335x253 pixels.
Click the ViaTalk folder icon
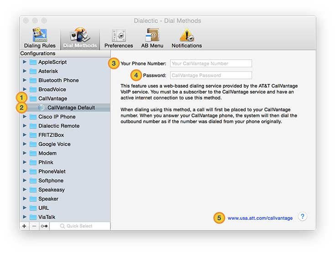coord(33,217)
